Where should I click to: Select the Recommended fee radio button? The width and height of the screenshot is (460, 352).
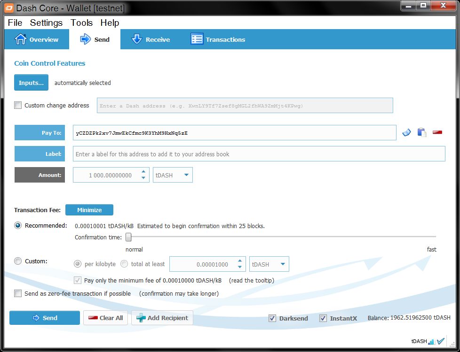18,225
